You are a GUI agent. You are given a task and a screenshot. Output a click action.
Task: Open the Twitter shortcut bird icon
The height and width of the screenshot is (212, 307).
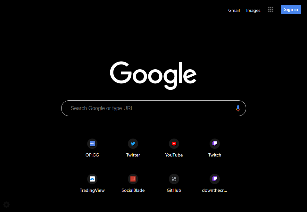133,144
